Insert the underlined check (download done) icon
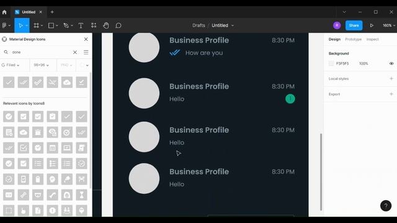 click(81, 82)
